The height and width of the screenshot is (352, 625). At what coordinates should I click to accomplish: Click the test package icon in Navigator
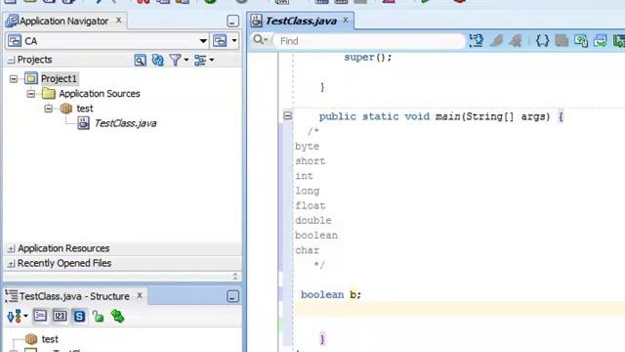pos(66,109)
